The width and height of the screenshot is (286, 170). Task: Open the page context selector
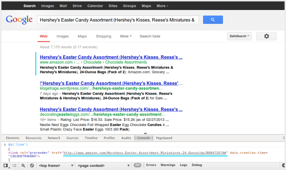click(103, 166)
